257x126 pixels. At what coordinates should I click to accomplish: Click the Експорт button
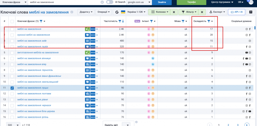point(217,12)
